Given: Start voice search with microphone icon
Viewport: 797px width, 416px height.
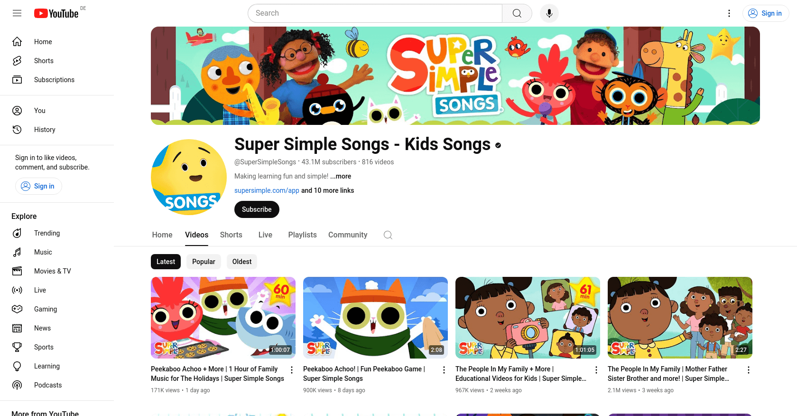Looking at the screenshot, I should pyautogui.click(x=549, y=13).
